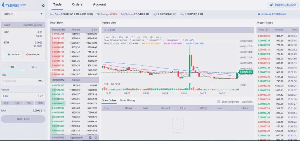
Task: Click bid price 0.00016000 in order book
Action: [x=58, y=103]
